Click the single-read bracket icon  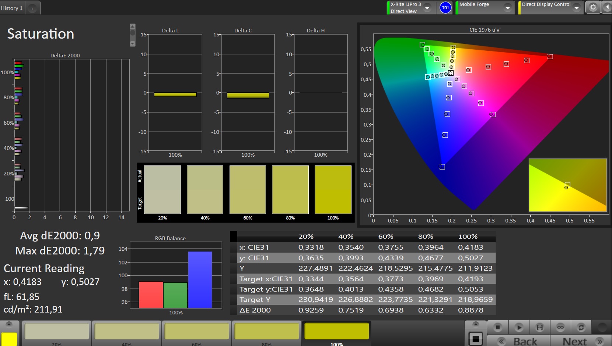pyautogui.click(x=539, y=327)
